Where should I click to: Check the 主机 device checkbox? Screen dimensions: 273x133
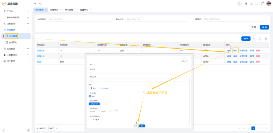pos(91,88)
